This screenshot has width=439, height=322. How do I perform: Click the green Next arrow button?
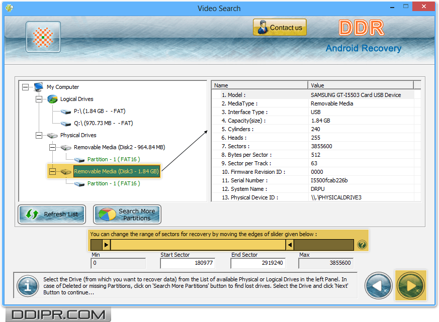411,285
